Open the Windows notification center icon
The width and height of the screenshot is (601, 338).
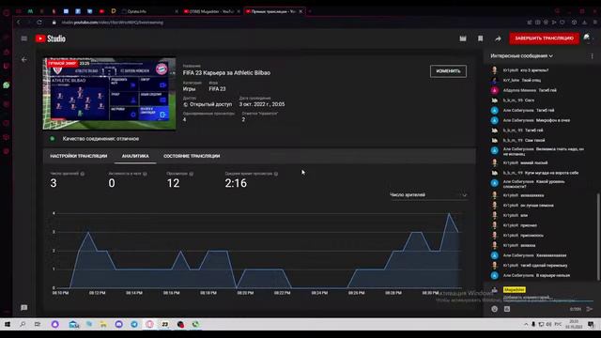[x=591, y=324]
